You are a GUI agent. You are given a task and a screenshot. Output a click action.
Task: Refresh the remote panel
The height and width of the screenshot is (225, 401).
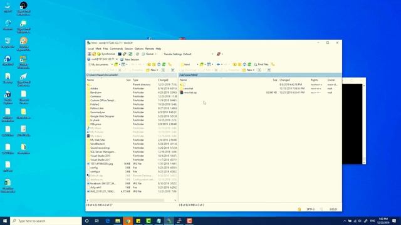coord(249,64)
